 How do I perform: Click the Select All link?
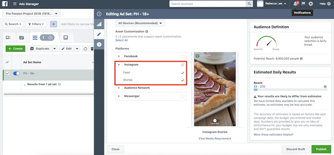point(122,40)
